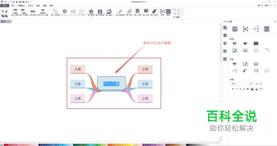277x146 pixels.
Task: Click the Insert Multiple Topics icon
Action: point(43,12)
